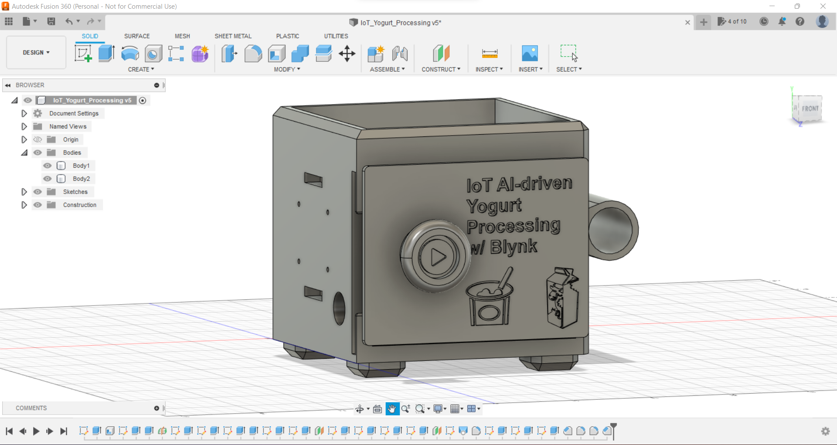Switch to the UTILITIES tab
This screenshot has height=445, width=837.
pyautogui.click(x=336, y=36)
